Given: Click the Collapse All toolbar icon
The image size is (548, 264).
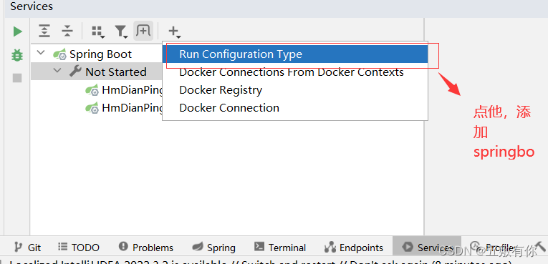Looking at the screenshot, I should tap(67, 31).
